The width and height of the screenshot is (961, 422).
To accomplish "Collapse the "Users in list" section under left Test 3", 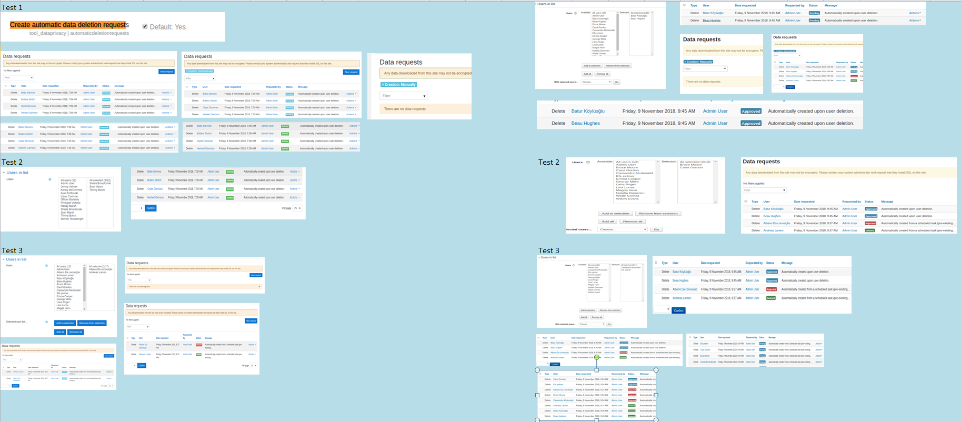I will pos(4,259).
